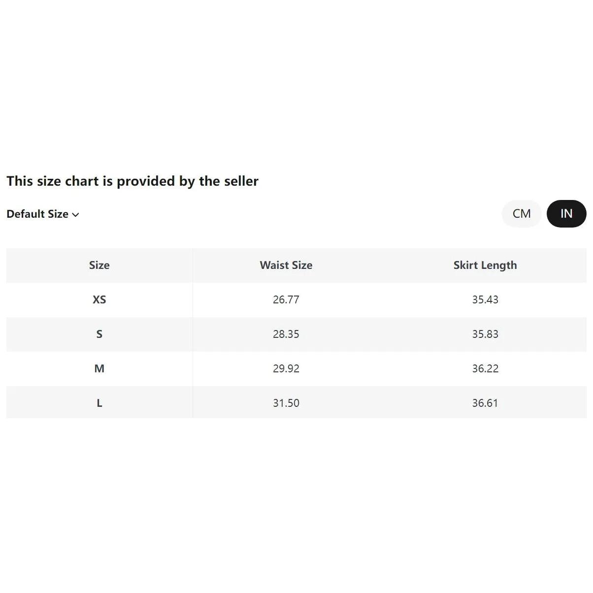
Task: Click the 35.43 skirt length value
Action: 485,299
